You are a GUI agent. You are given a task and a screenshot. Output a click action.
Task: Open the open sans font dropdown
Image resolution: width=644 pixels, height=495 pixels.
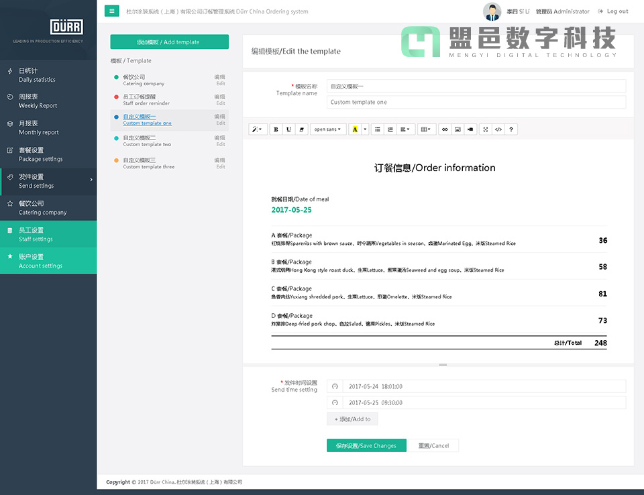tap(327, 129)
